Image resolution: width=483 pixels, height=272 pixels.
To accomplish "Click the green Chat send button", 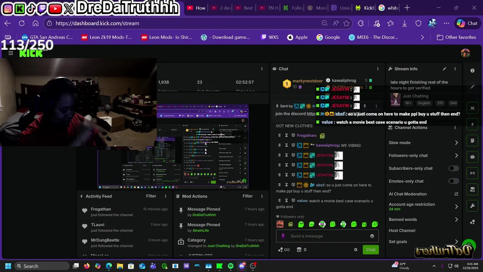I will pos(371,250).
